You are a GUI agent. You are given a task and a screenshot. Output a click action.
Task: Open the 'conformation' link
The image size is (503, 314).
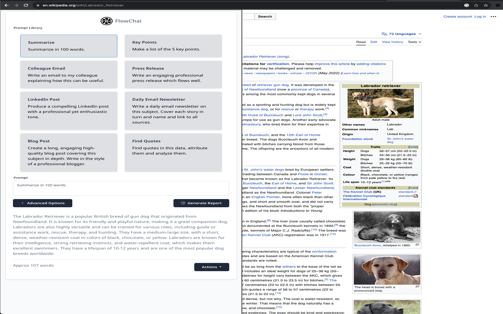click(324, 252)
